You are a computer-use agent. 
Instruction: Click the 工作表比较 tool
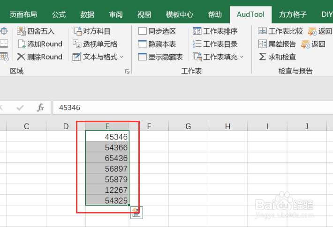(280, 31)
